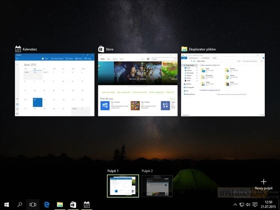Open the Action Center notifications icon
The height and width of the screenshot is (210, 280).
[x=255, y=204]
